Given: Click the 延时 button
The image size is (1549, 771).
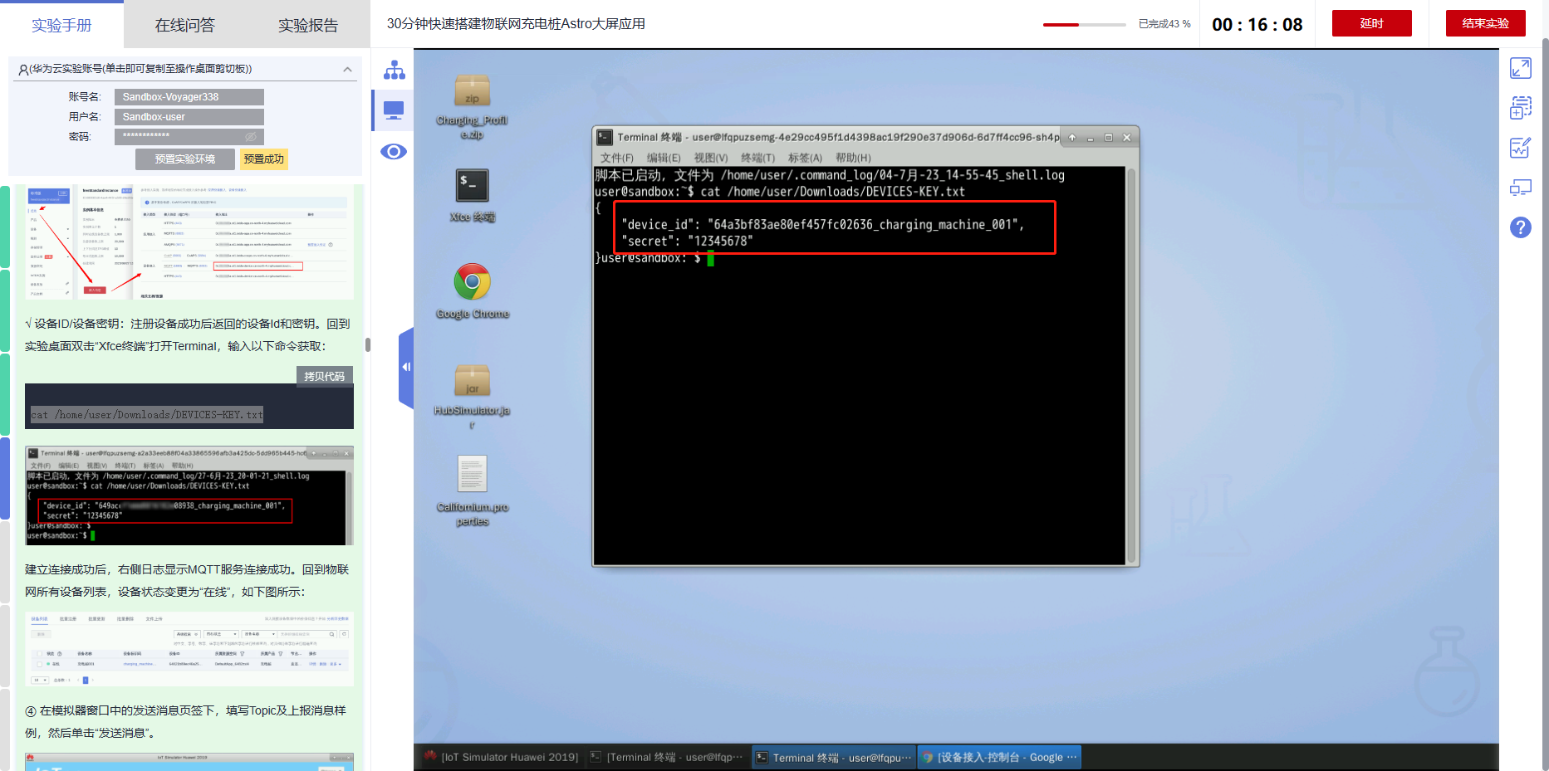Looking at the screenshot, I should tap(1372, 23).
